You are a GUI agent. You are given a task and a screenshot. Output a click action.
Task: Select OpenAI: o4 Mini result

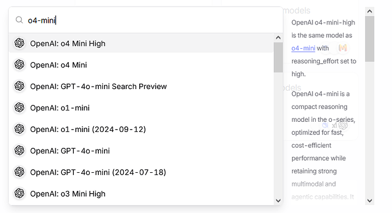[x=141, y=65]
